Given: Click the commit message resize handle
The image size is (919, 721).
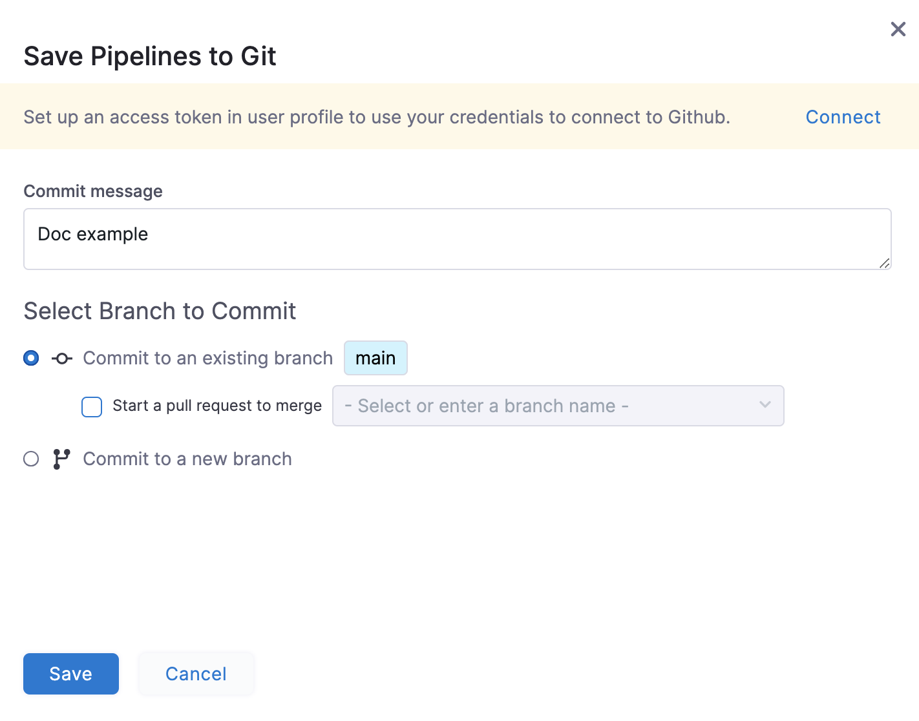Looking at the screenshot, I should click(884, 263).
